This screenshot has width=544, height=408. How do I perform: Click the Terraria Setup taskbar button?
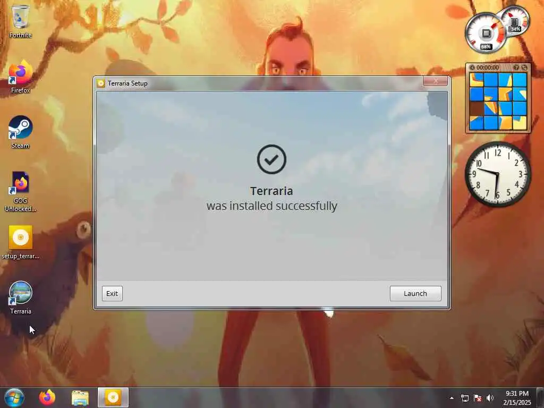pyautogui.click(x=113, y=397)
